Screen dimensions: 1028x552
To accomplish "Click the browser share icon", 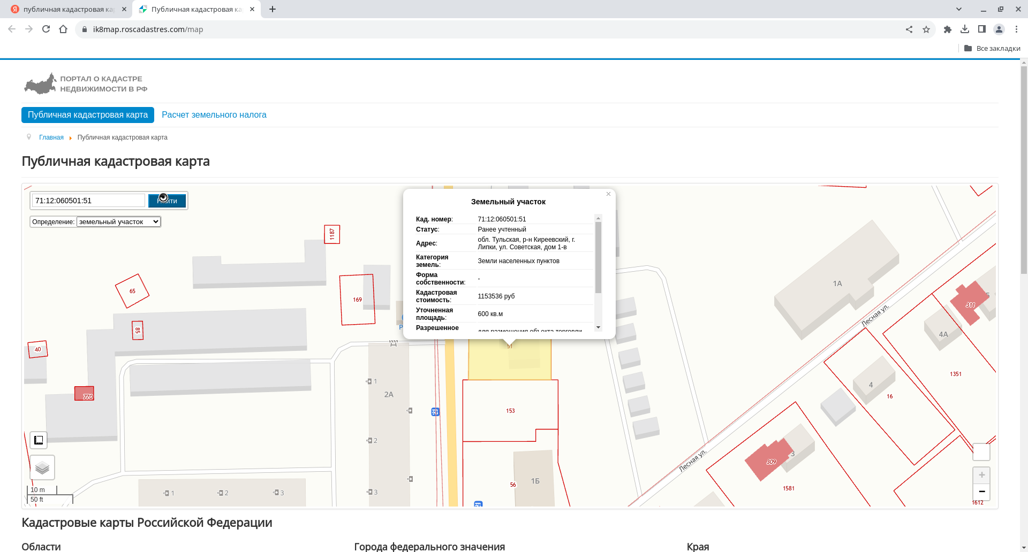I will pos(909,29).
